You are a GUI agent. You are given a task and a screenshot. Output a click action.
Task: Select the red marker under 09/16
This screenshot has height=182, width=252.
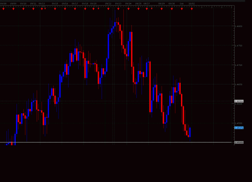65,9
